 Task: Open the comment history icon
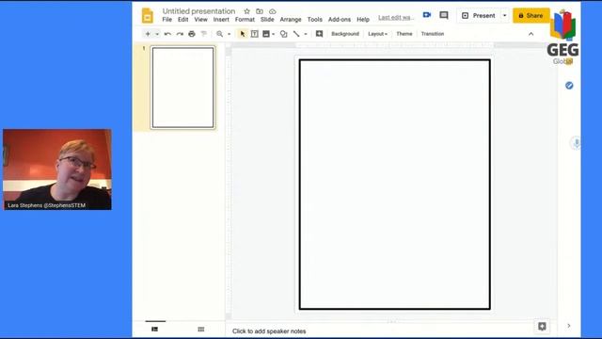point(444,15)
